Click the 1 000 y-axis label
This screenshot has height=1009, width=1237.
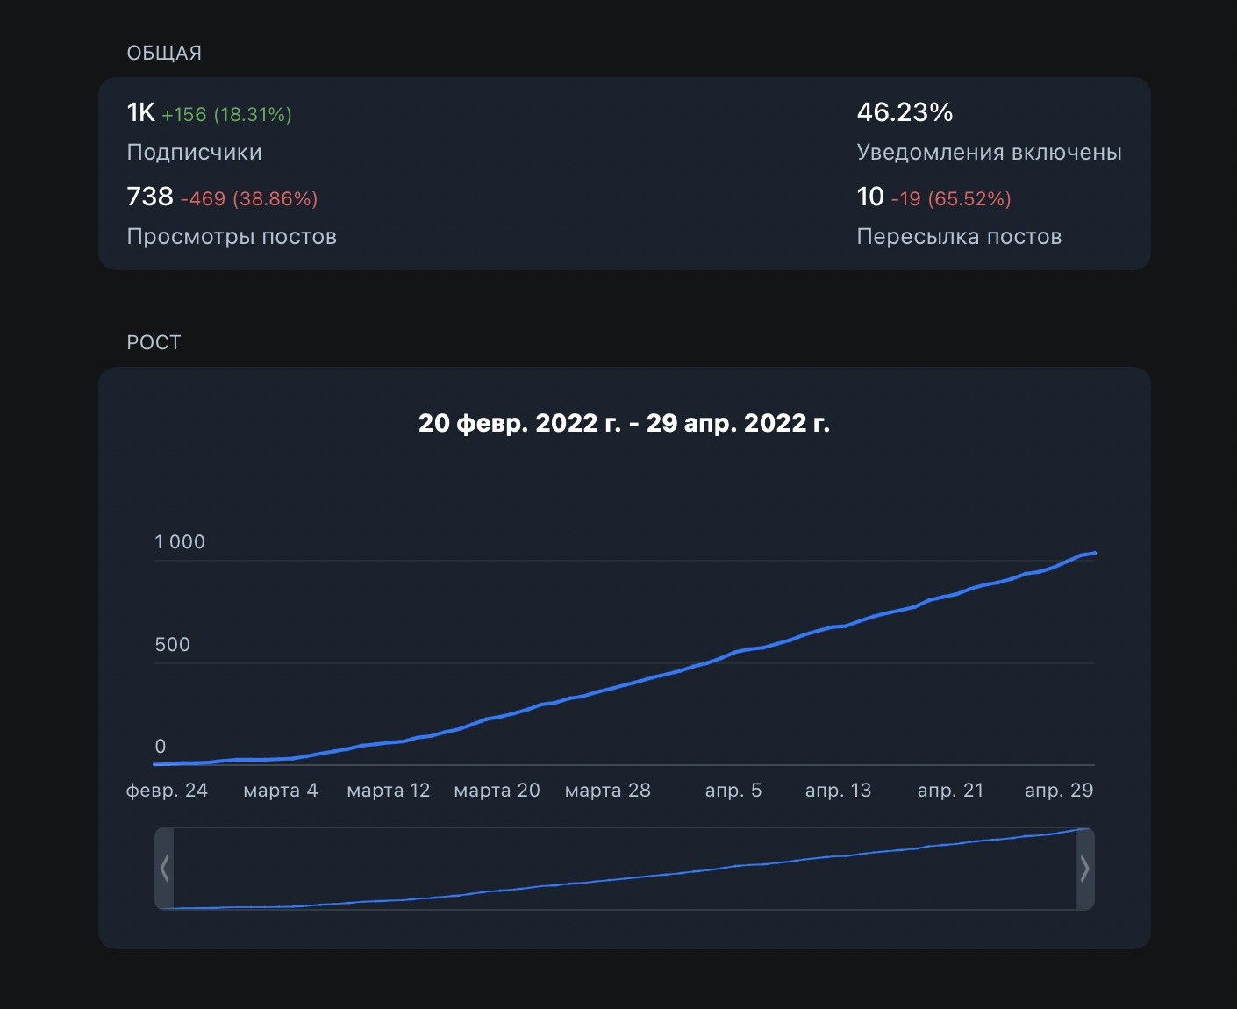[180, 542]
